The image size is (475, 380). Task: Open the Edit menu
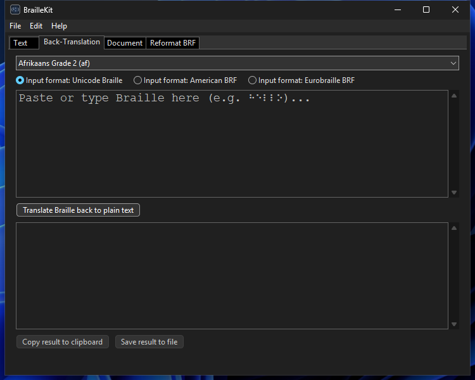coord(36,26)
